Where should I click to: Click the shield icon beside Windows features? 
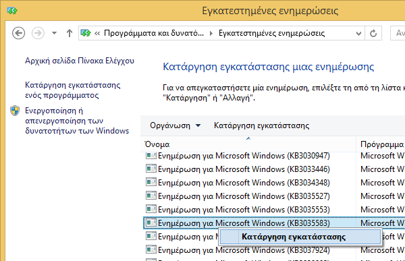coord(15,111)
